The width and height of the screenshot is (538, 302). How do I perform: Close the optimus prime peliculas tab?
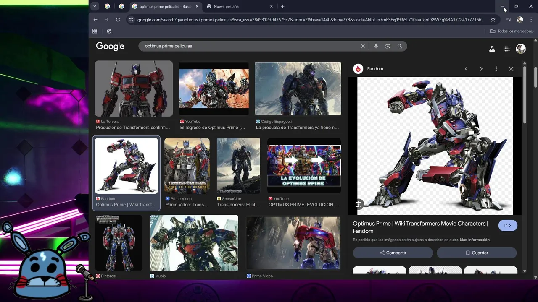[x=197, y=6]
